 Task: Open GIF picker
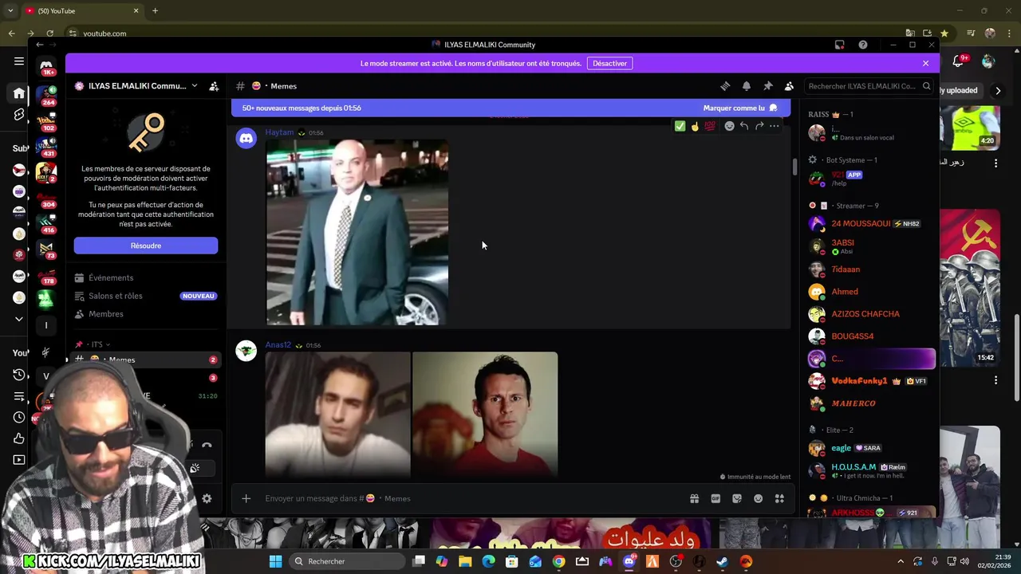tap(715, 498)
